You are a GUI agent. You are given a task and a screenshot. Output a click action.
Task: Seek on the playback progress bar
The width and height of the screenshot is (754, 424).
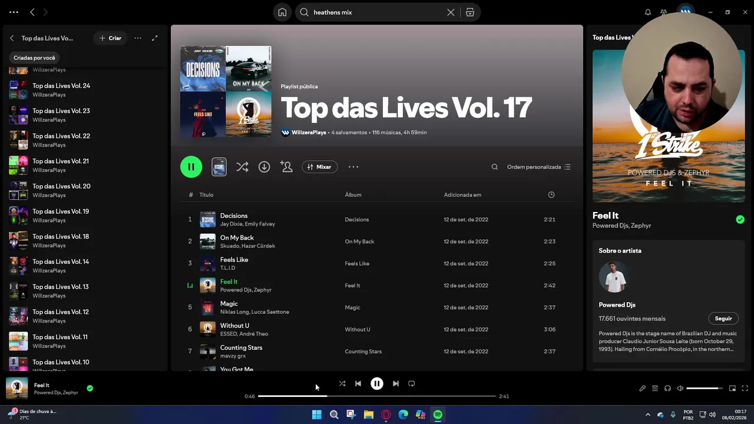point(377,396)
